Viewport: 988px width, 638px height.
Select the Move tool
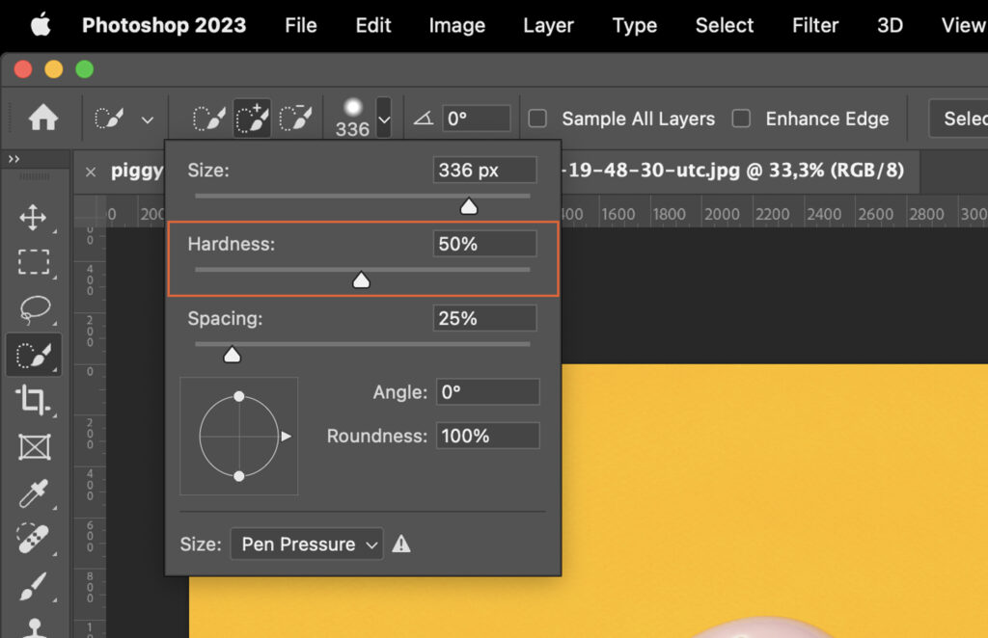34,218
